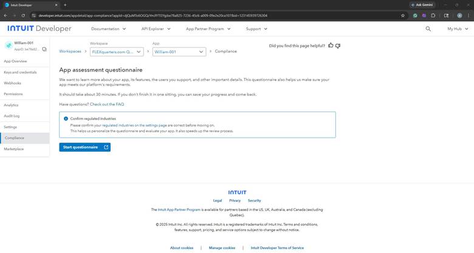The image size is (474, 253).
Task: Click the info icon in Confirm regulated industries
Action: tap(66, 119)
